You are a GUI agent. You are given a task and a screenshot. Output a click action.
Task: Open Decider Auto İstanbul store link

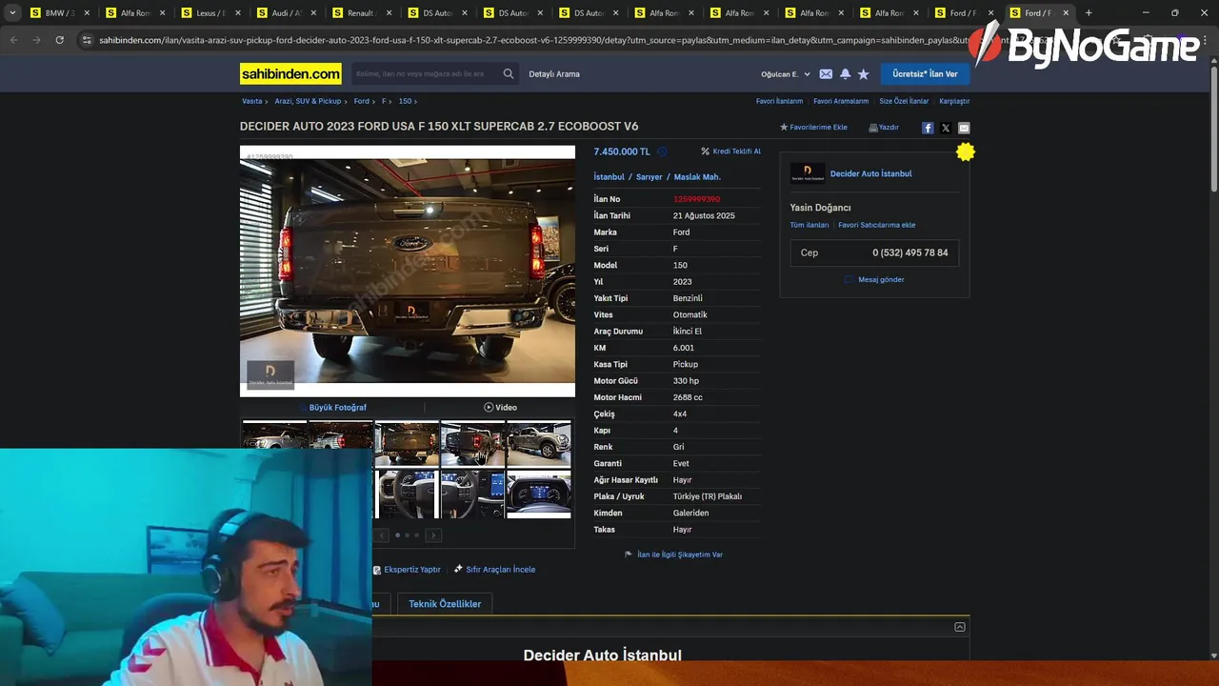[x=870, y=173]
